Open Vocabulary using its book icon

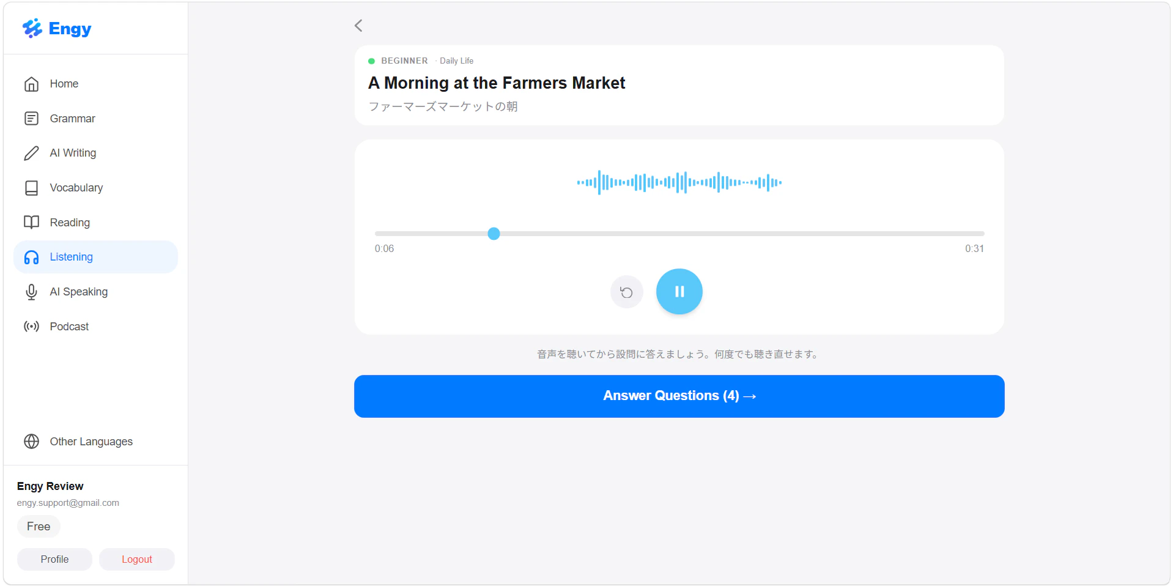click(x=31, y=188)
